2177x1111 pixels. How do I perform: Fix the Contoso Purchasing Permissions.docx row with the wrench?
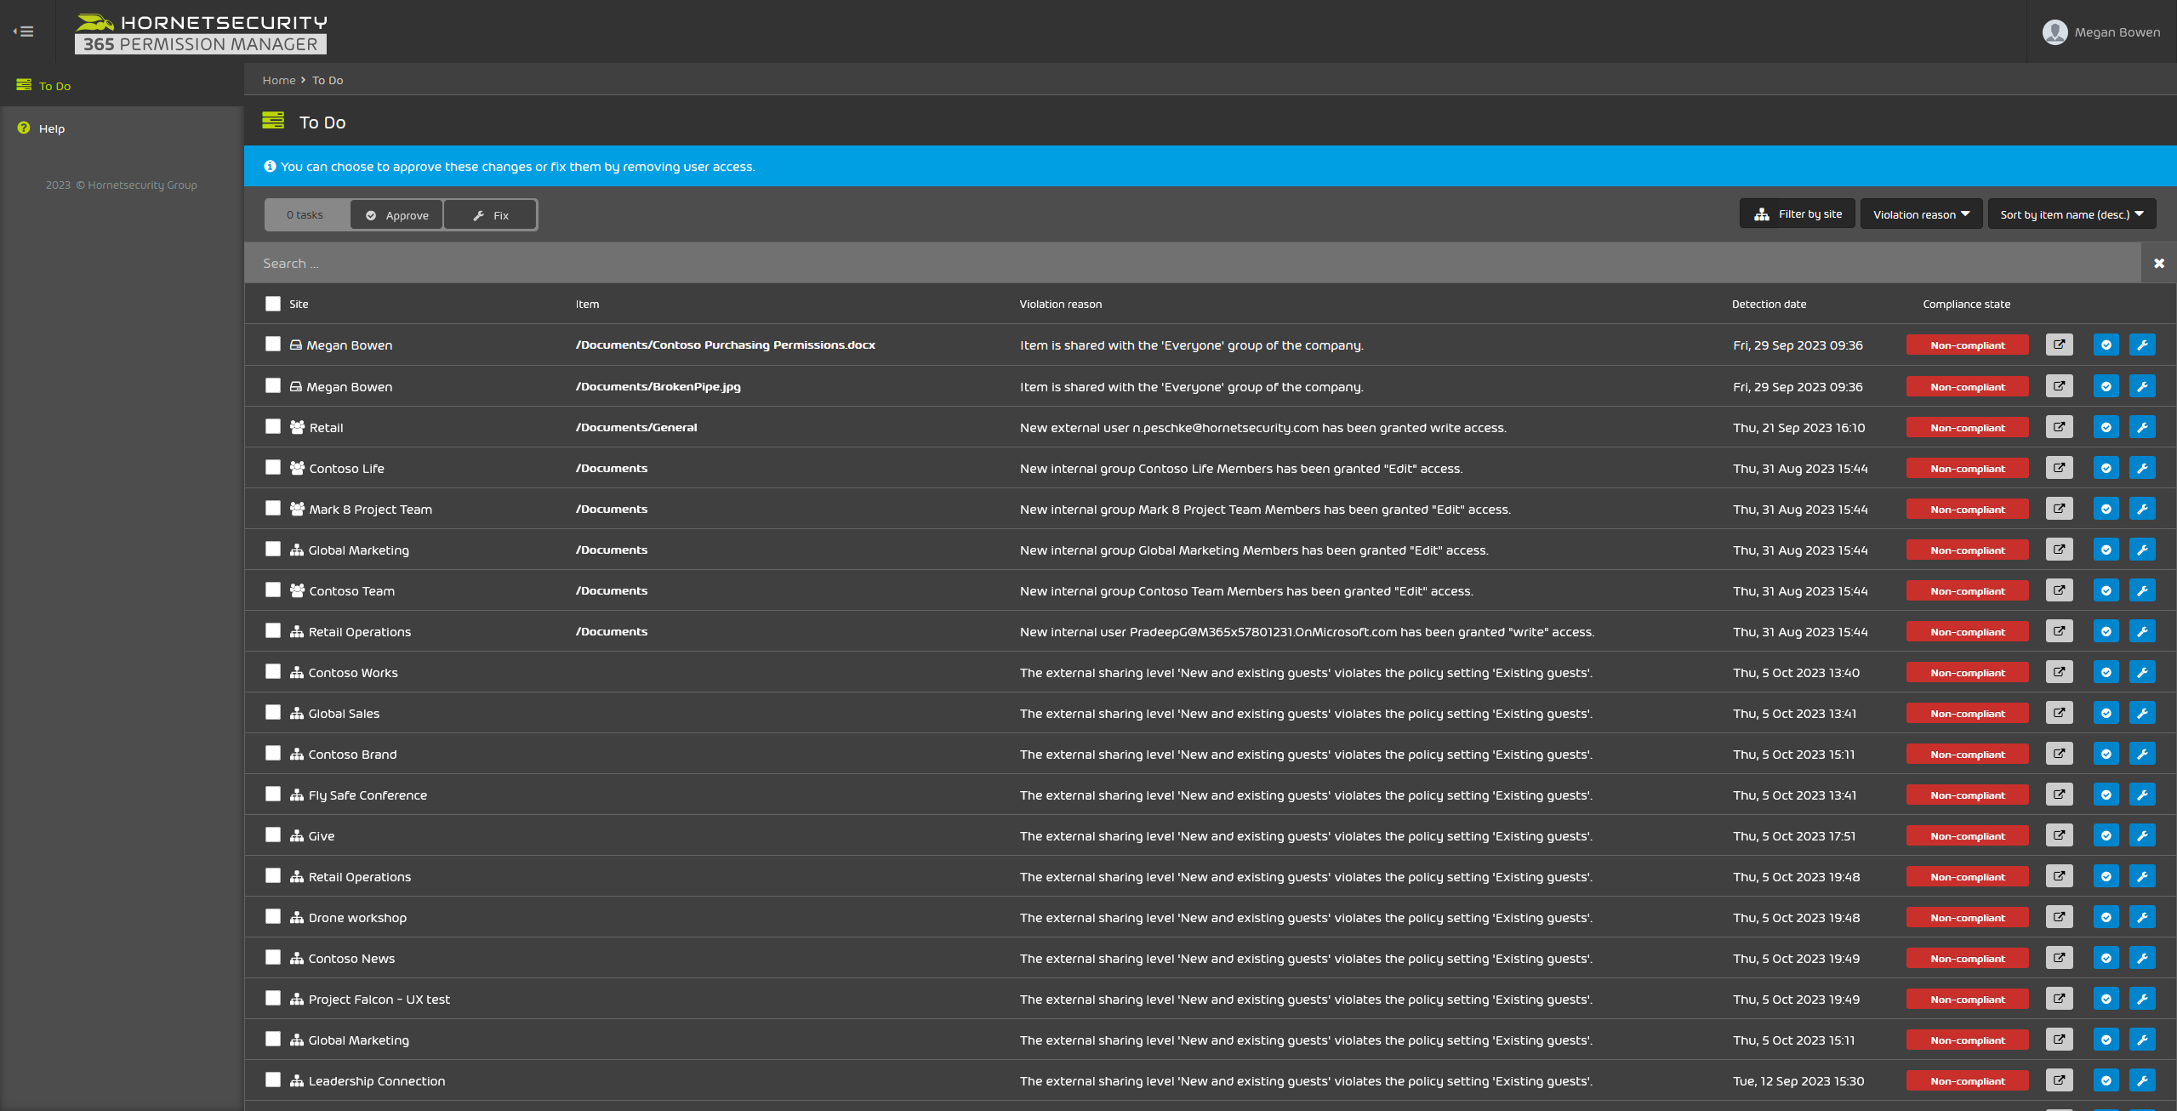tap(2142, 345)
